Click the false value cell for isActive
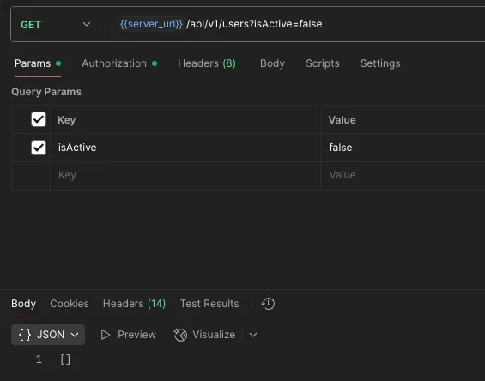 point(403,148)
